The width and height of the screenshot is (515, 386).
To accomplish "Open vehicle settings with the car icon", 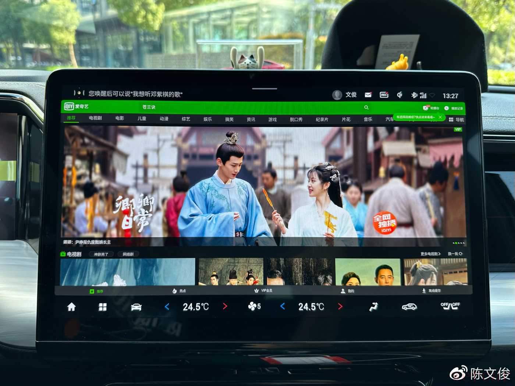I will coord(136,307).
